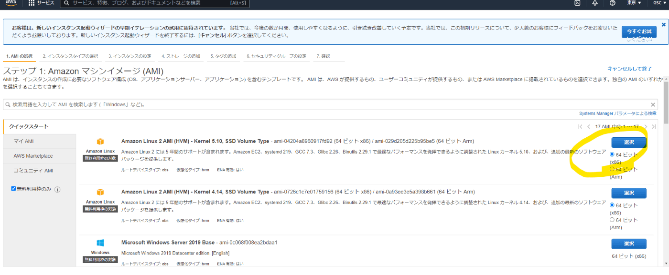The image size is (669, 275).
Task: Select the クイックスタート category
Action: coord(39,126)
